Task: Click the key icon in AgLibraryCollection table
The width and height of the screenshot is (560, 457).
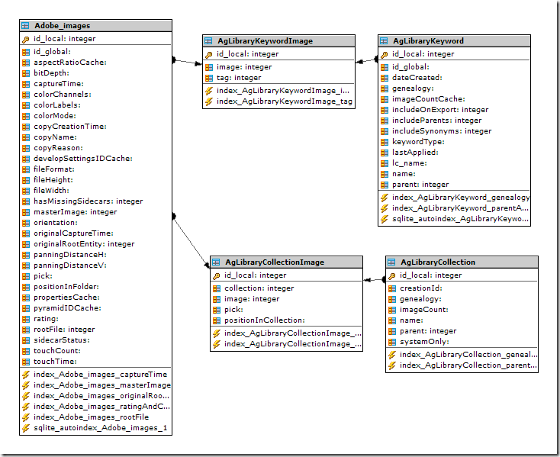Action: pyautogui.click(x=392, y=275)
